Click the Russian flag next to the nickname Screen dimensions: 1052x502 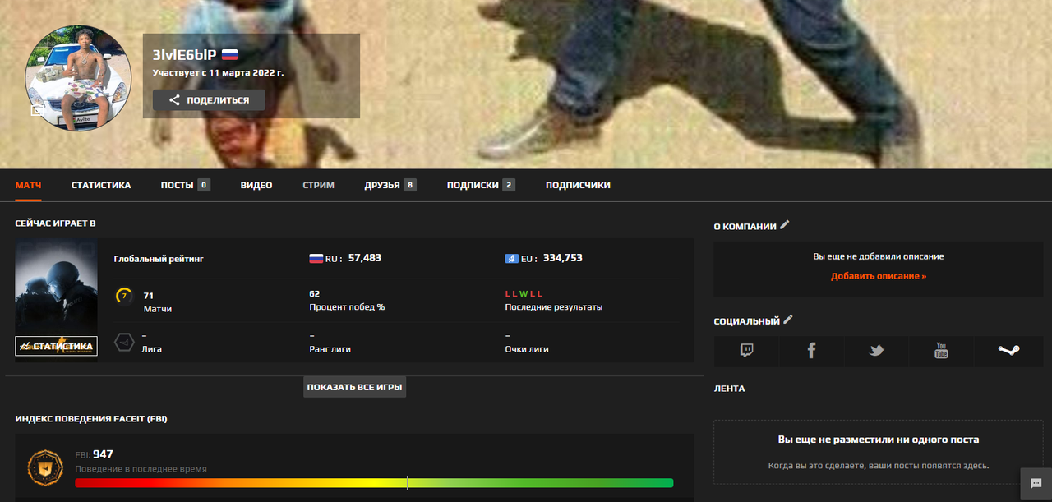point(229,54)
